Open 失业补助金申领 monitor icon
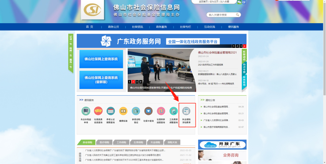 click(x=86, y=111)
